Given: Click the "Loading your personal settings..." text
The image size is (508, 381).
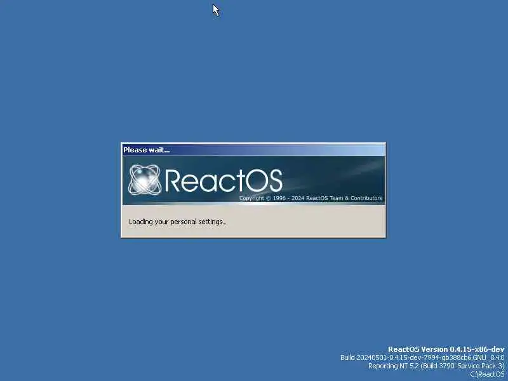Looking at the screenshot, I should pyautogui.click(x=178, y=222).
